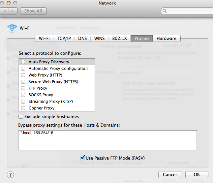
Task: Focus the search field in toolbar
Action: [187, 11]
